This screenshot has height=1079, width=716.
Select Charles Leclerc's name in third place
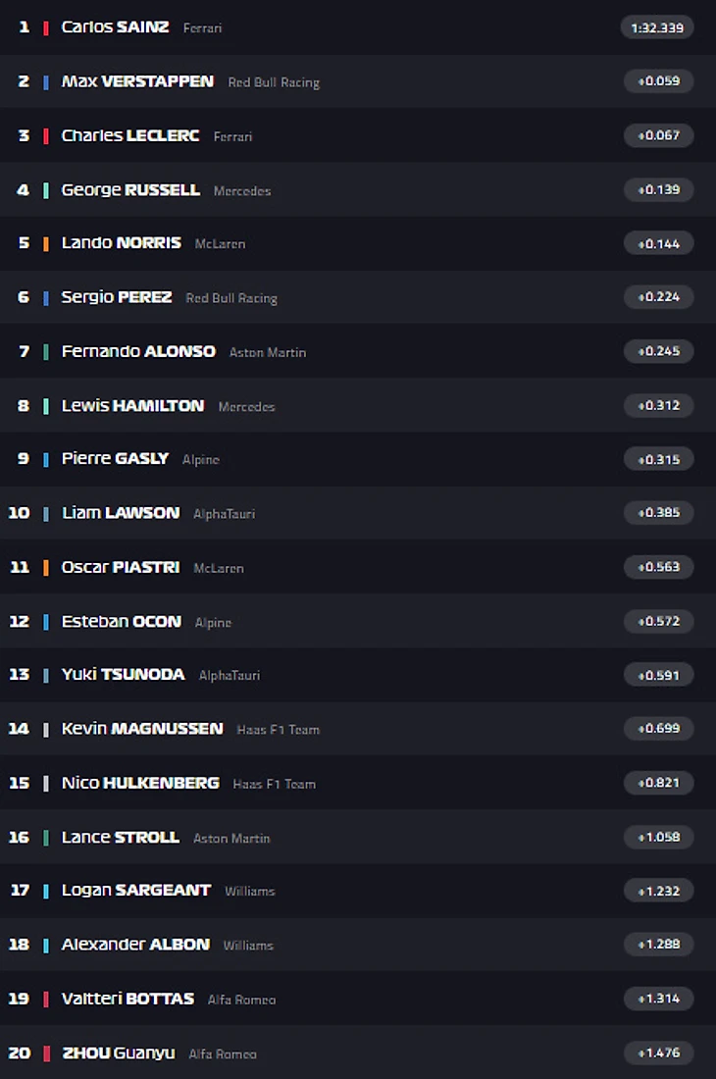pyautogui.click(x=129, y=135)
